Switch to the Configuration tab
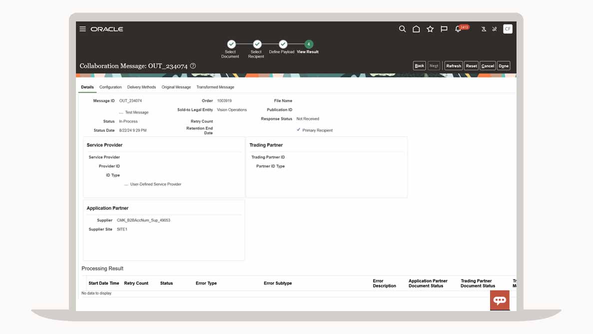The width and height of the screenshot is (593, 334). (110, 87)
